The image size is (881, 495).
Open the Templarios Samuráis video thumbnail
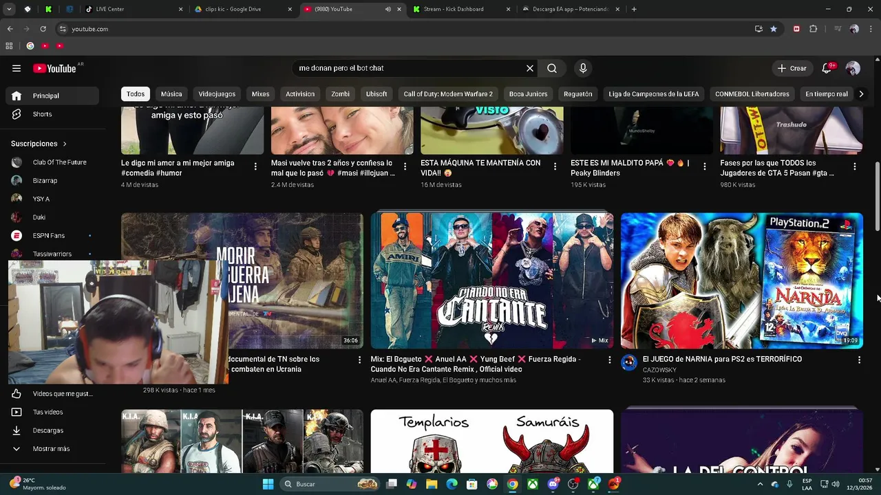(492, 441)
